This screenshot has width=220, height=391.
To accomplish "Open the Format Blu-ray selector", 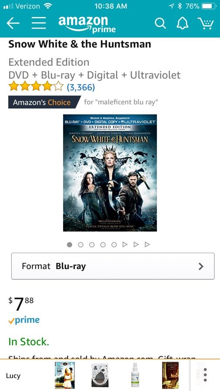I will click(x=113, y=266).
